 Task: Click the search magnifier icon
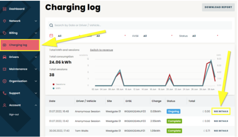51,25
